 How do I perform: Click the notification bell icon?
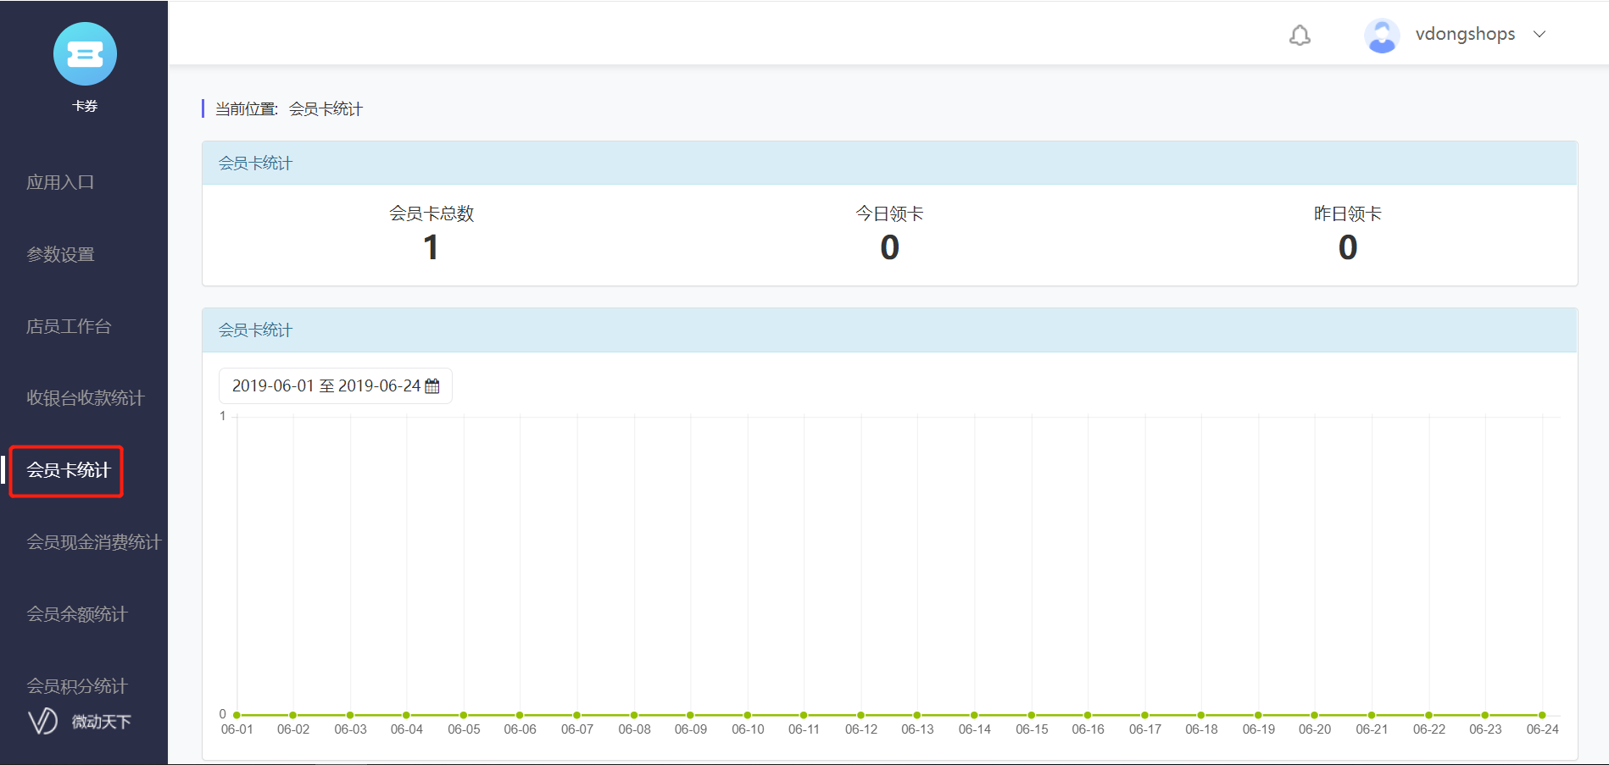(1300, 35)
